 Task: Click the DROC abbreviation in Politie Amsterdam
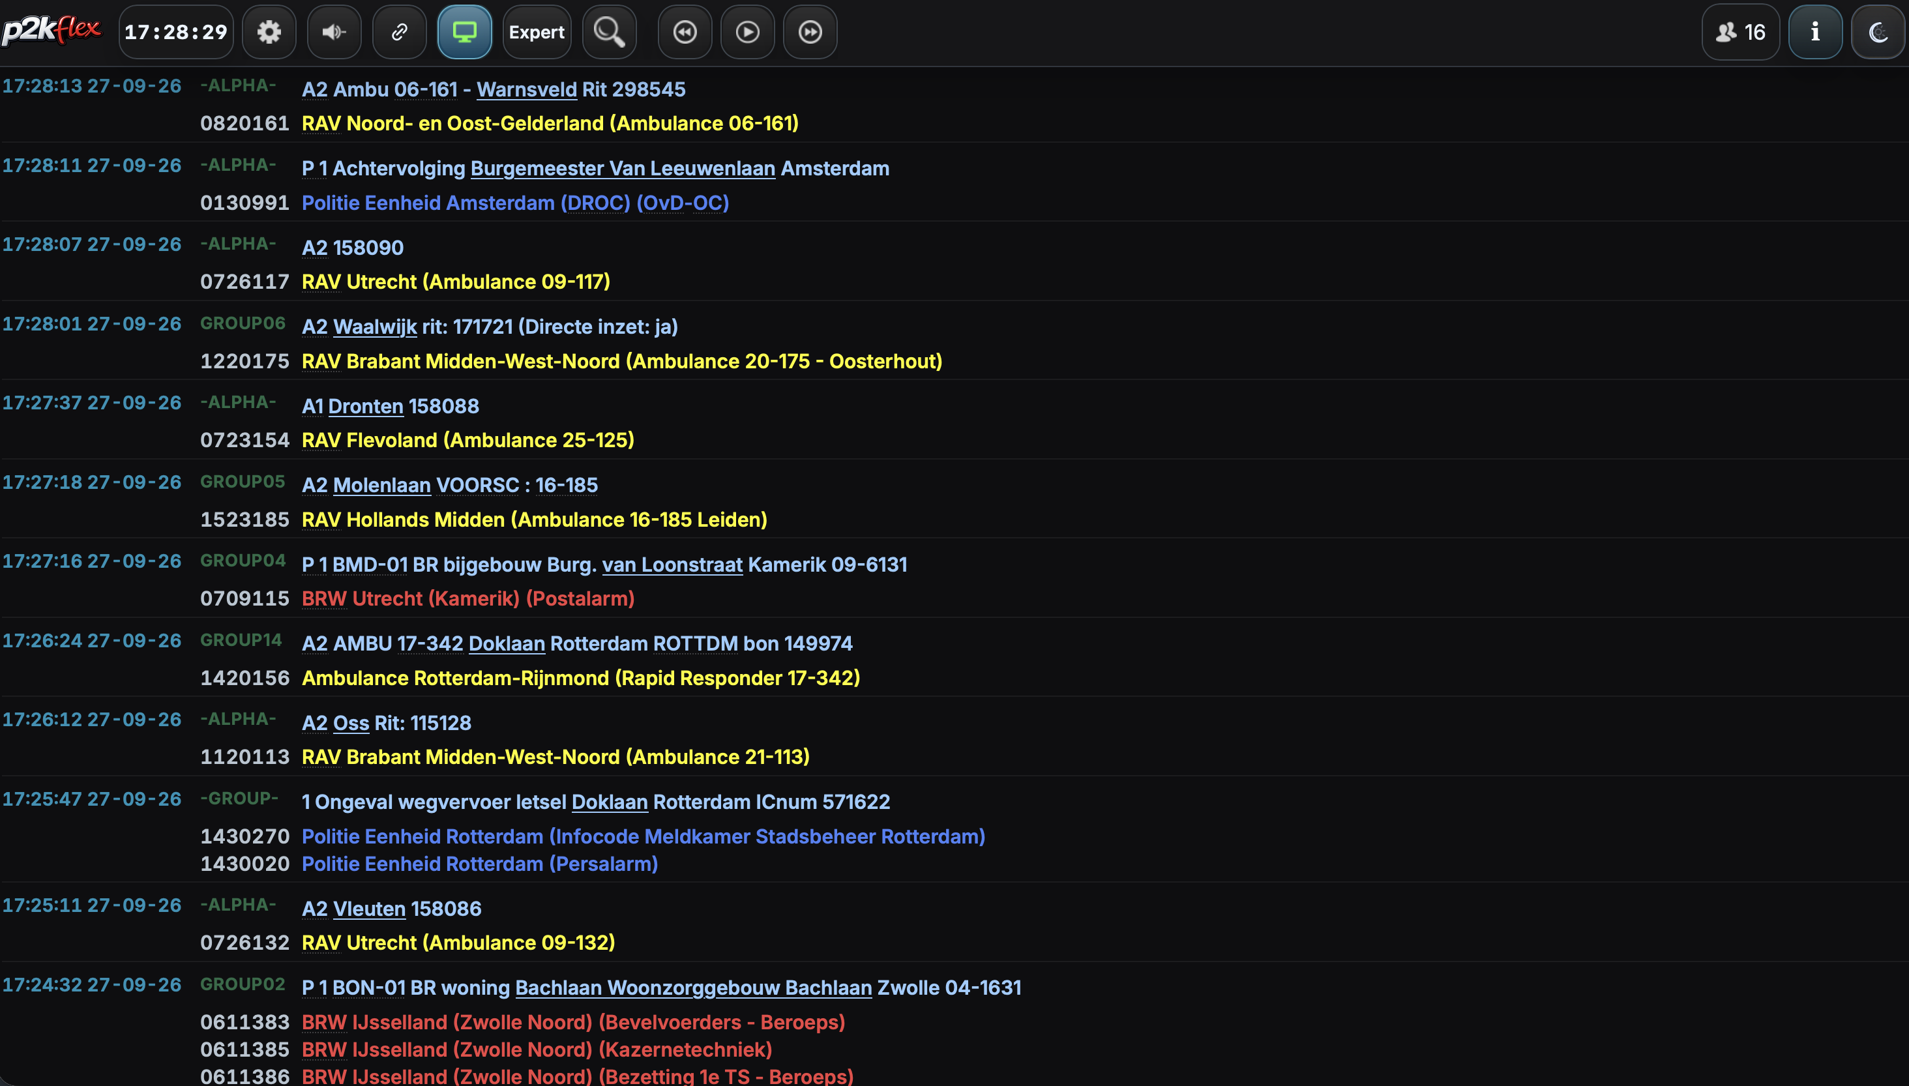[x=595, y=203]
